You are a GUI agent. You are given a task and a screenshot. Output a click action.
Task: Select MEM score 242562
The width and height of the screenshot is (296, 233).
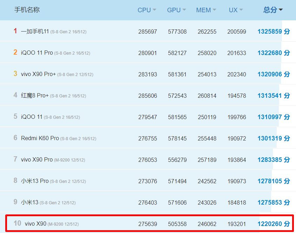pos(207,181)
